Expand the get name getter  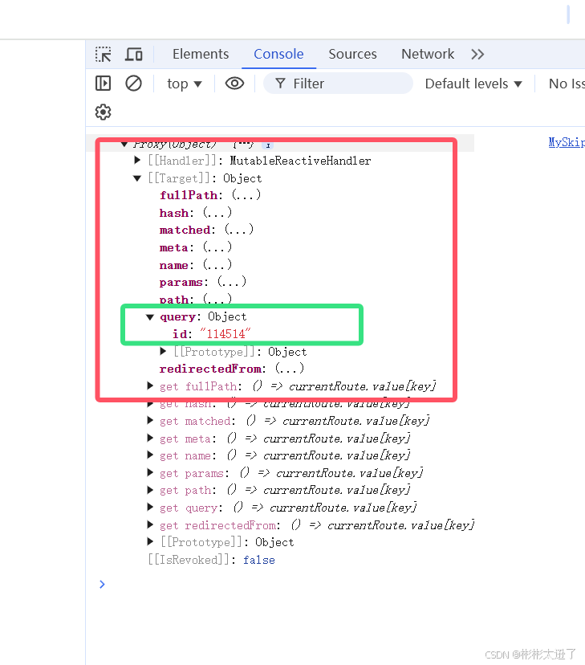[149, 455]
